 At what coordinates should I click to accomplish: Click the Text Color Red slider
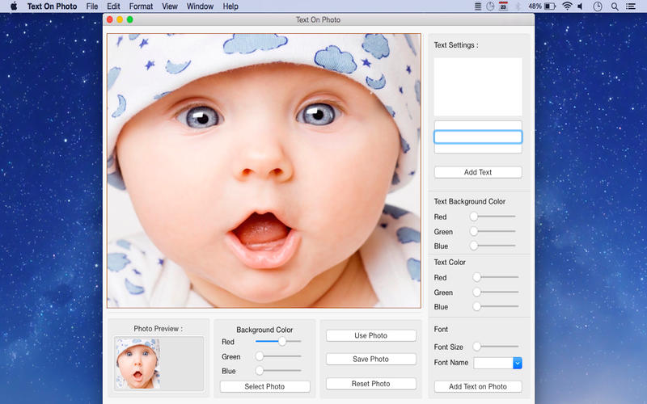pos(496,277)
